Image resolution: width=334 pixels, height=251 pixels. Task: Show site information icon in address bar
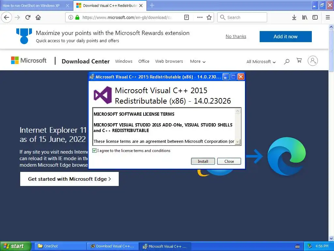pyautogui.click(x=71, y=17)
